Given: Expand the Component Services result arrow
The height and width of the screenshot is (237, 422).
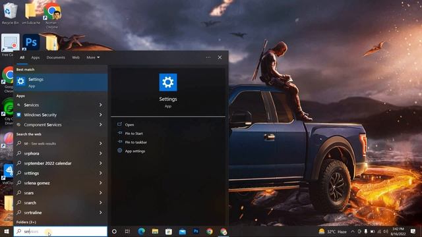Looking at the screenshot, I should tap(100, 124).
